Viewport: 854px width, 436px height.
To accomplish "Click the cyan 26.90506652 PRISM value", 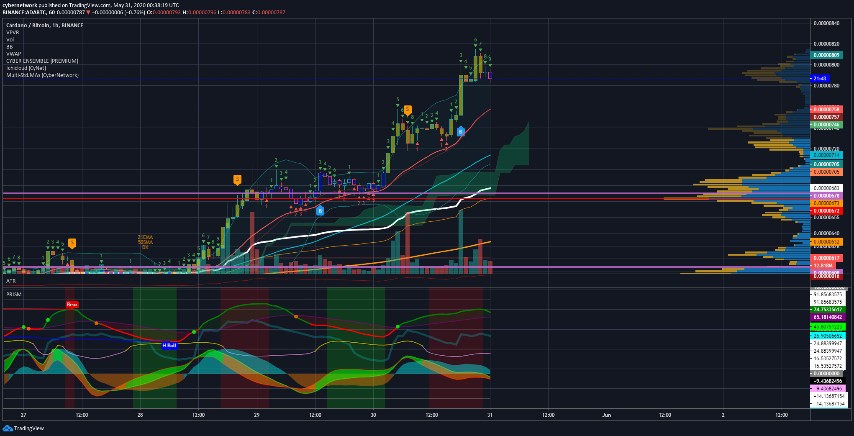I will point(828,336).
